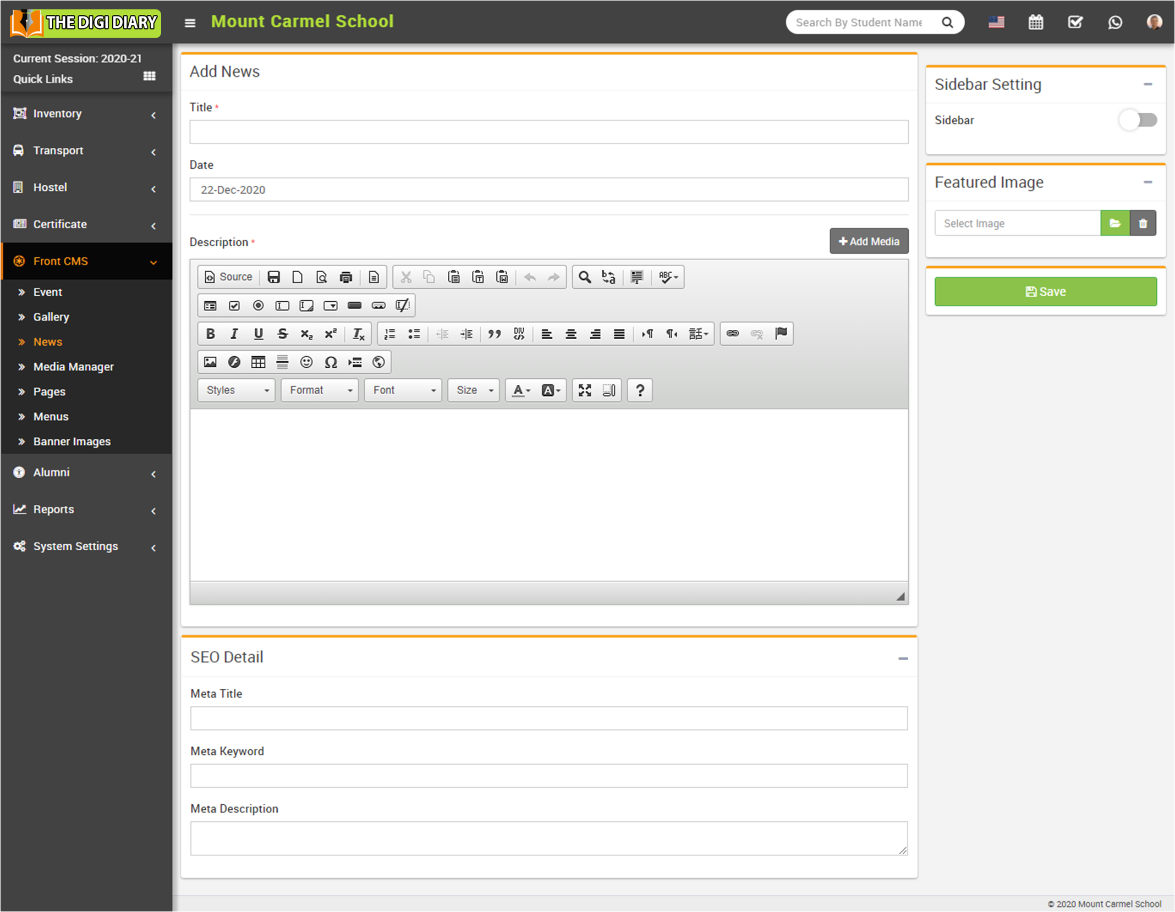Click the Bold formatting icon

point(210,334)
